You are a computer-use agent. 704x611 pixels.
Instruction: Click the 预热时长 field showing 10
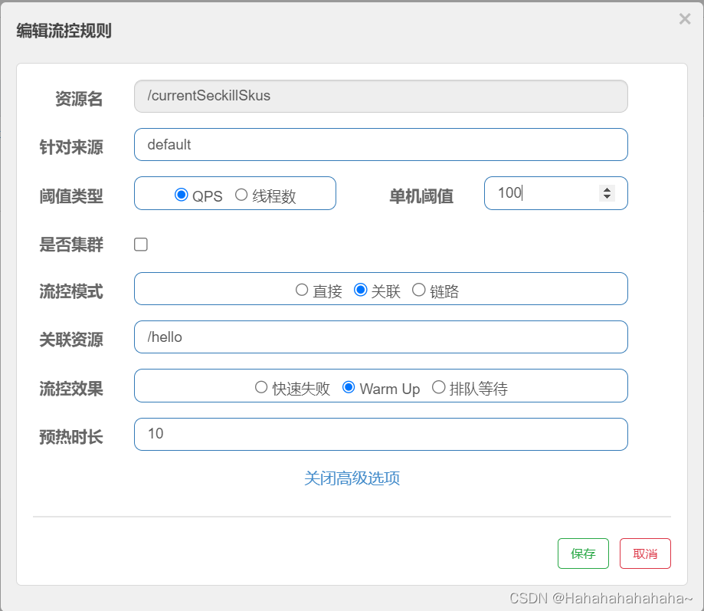click(x=381, y=434)
